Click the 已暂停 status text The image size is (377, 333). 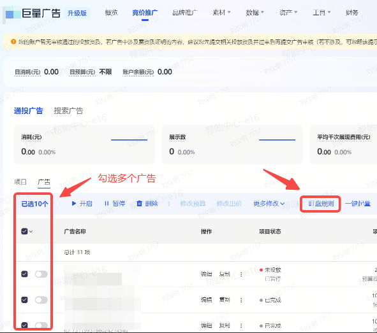273,279
